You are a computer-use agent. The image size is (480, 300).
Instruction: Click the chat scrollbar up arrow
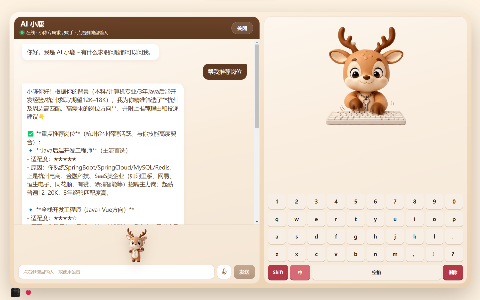tap(257, 42)
